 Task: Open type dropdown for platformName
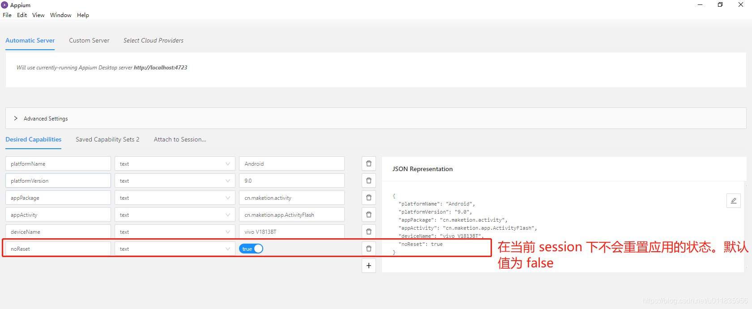point(175,163)
